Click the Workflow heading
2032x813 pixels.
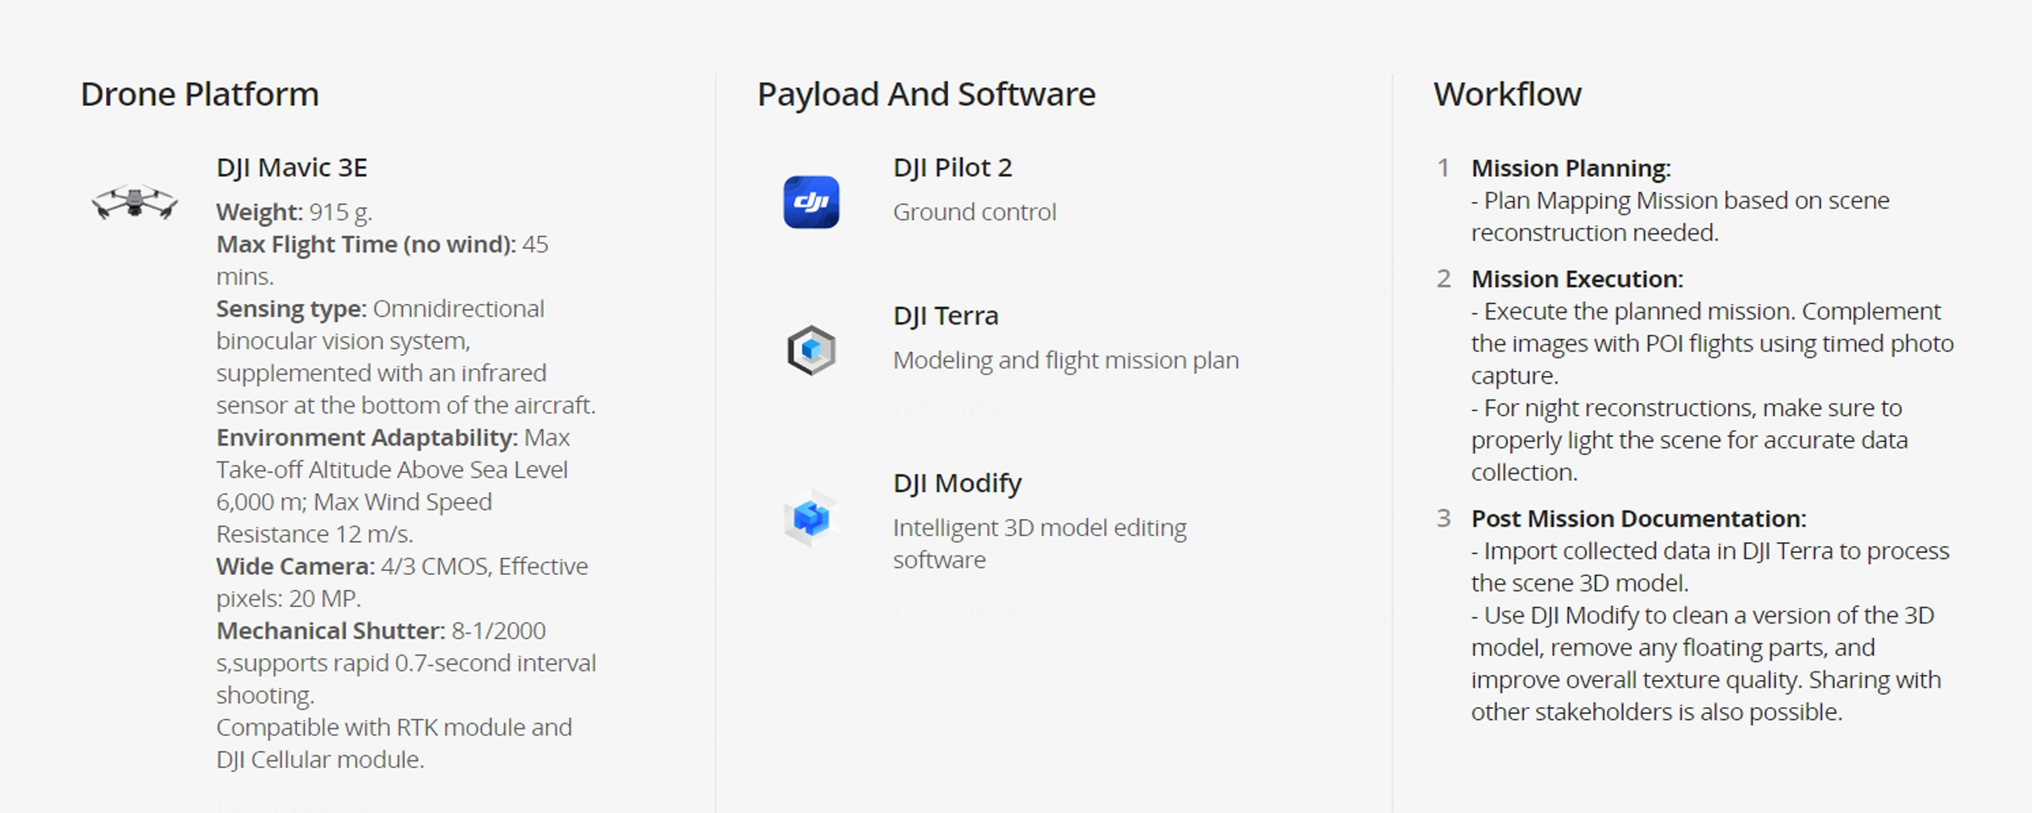click(x=1506, y=94)
